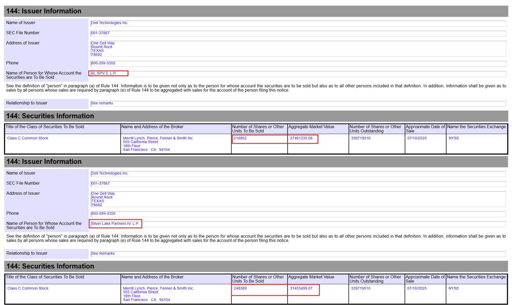
Task: Click the phone 800-289-3355 above Silver Lake Partners
Action: pyautogui.click(x=298, y=214)
